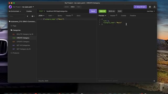Open the Cookies manager
Screen dimensions: 168x94
point(29,11)
